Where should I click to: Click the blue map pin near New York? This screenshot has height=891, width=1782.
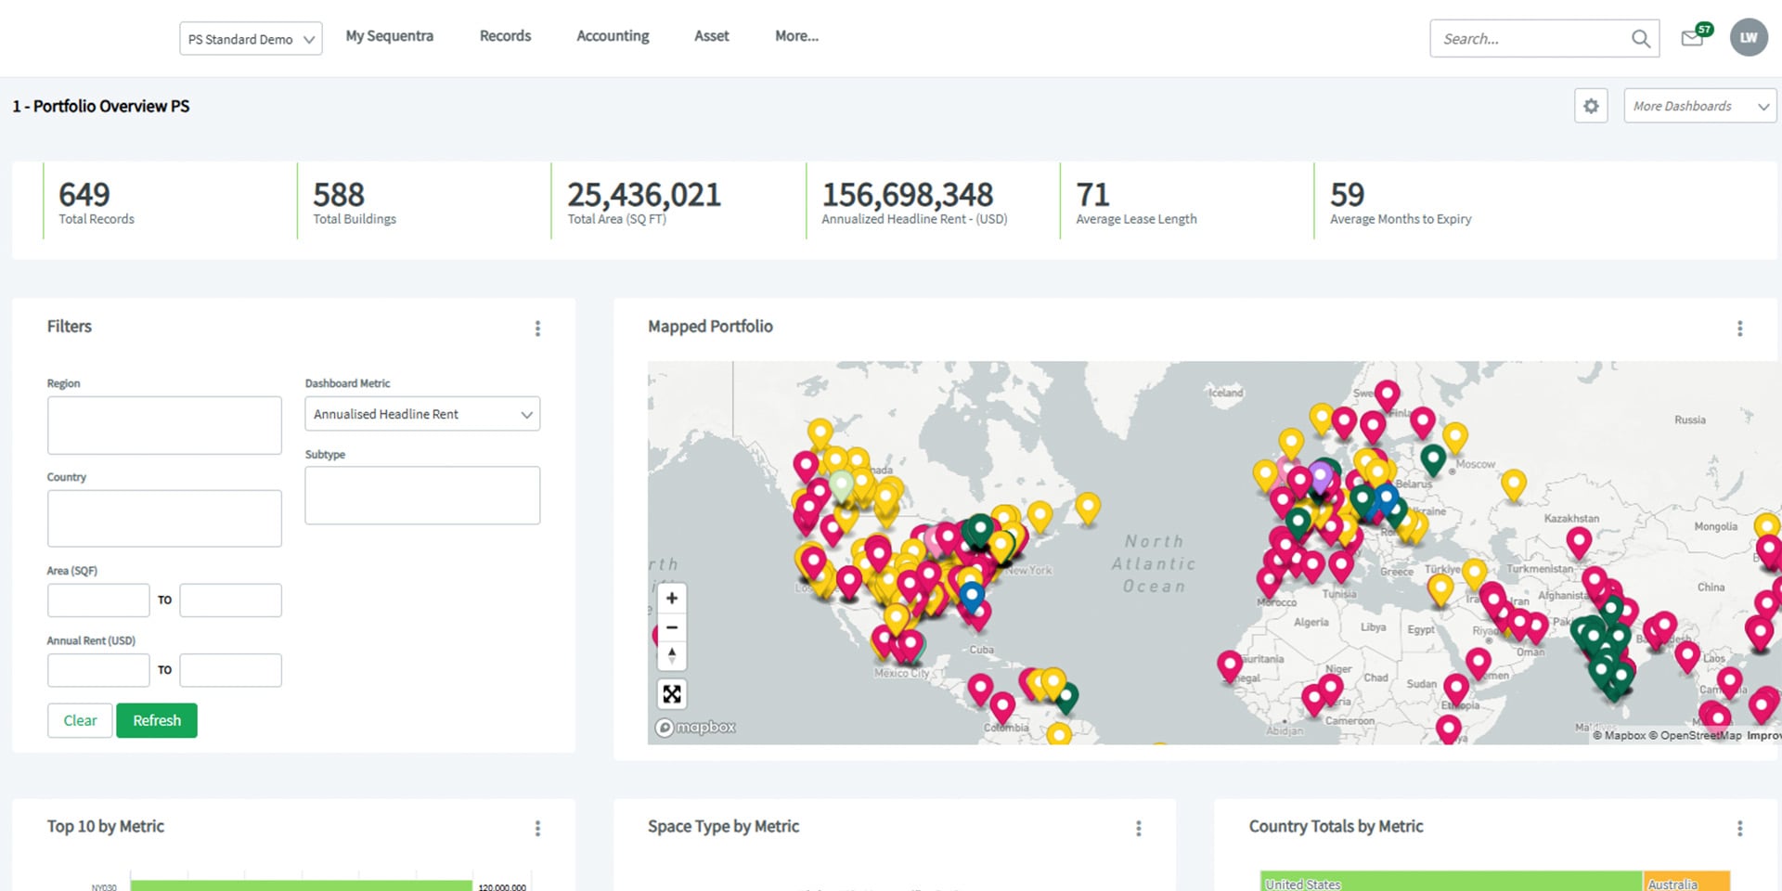point(972,596)
